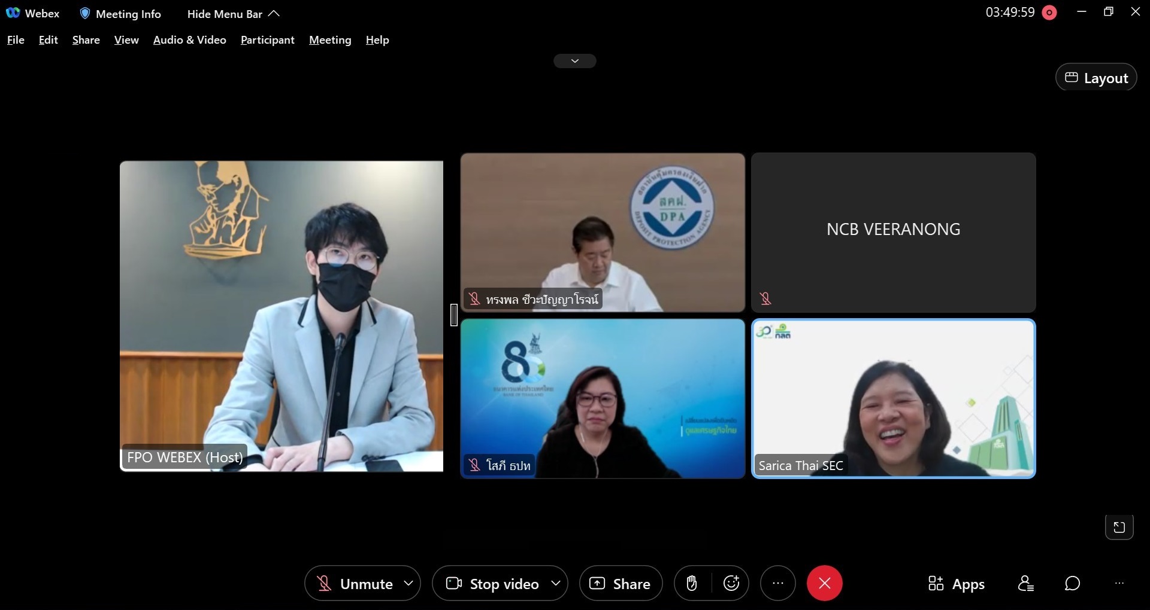
Task: Click the Share button
Action: (621, 584)
